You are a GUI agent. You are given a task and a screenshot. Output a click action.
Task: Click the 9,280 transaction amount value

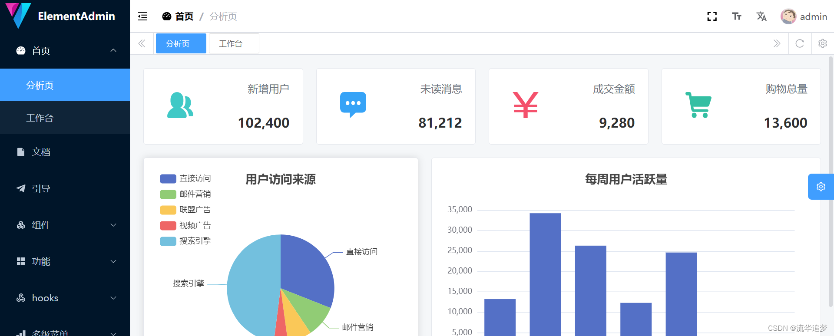point(617,123)
